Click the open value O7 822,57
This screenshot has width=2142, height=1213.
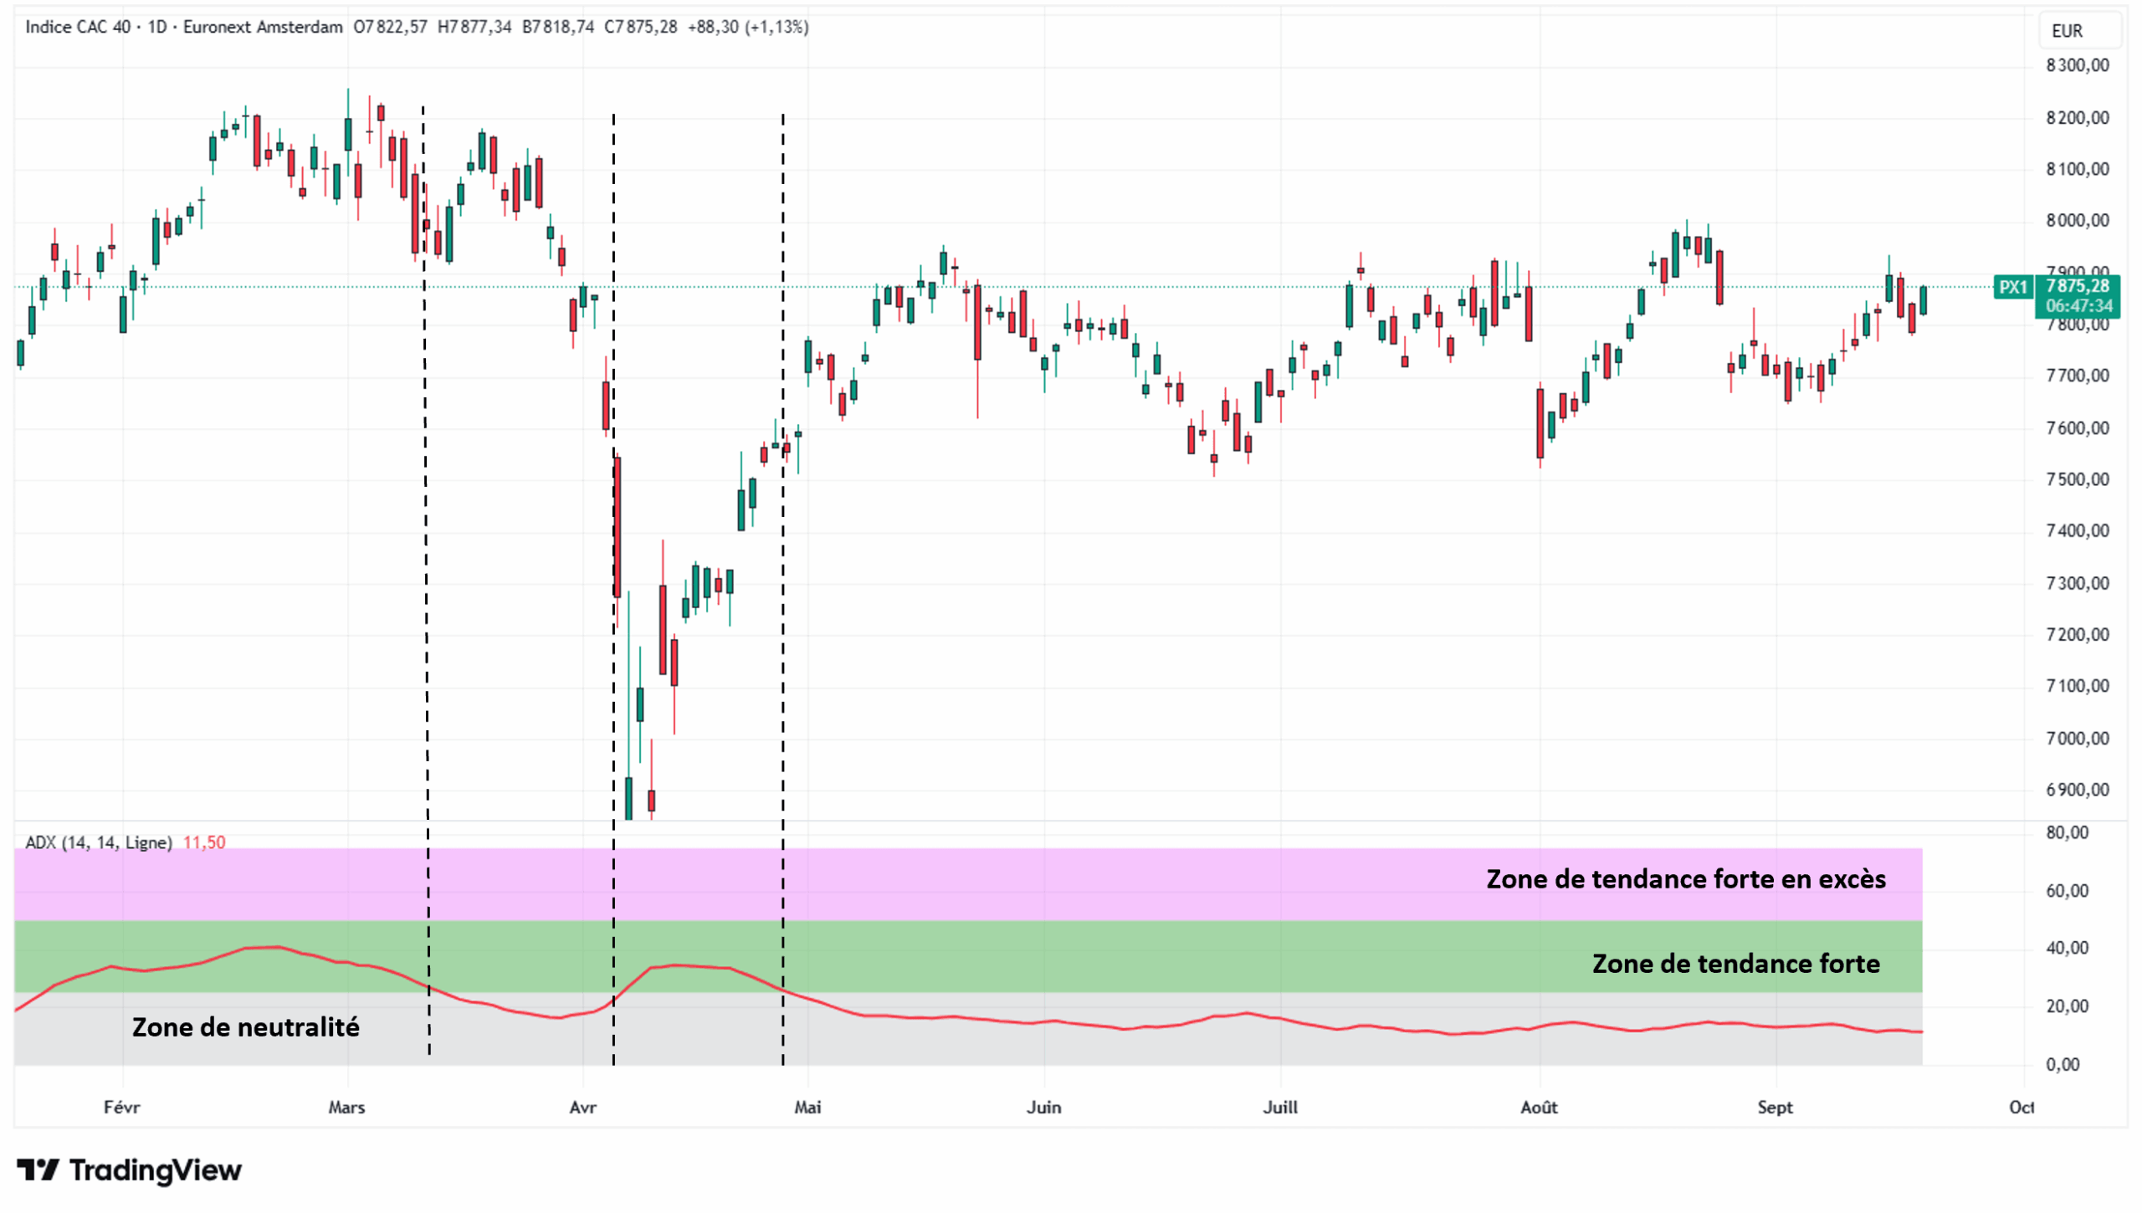(390, 27)
